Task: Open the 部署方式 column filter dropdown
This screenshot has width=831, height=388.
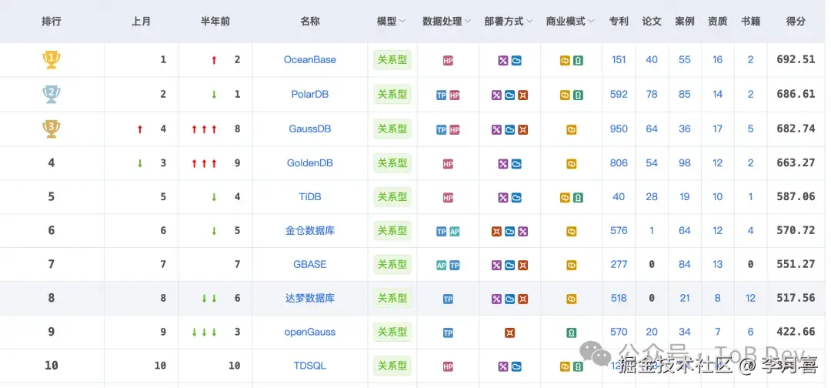Action: coord(529,22)
